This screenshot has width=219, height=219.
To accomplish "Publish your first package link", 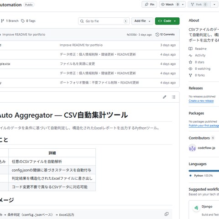I will [x=204, y=125].
